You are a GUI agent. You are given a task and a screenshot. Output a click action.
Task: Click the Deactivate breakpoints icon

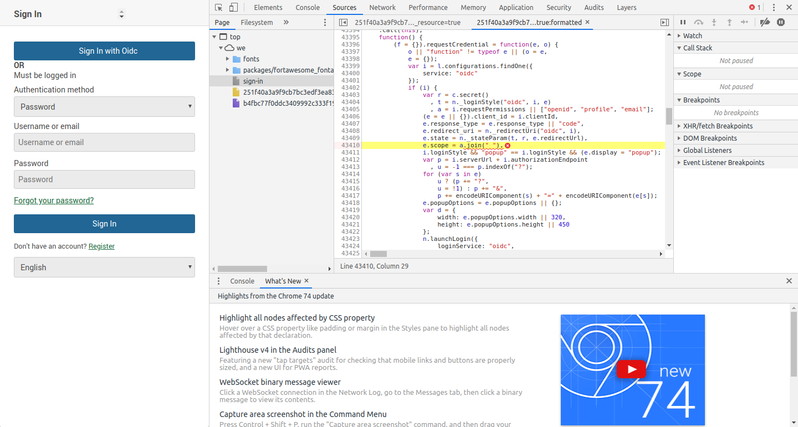coord(765,22)
